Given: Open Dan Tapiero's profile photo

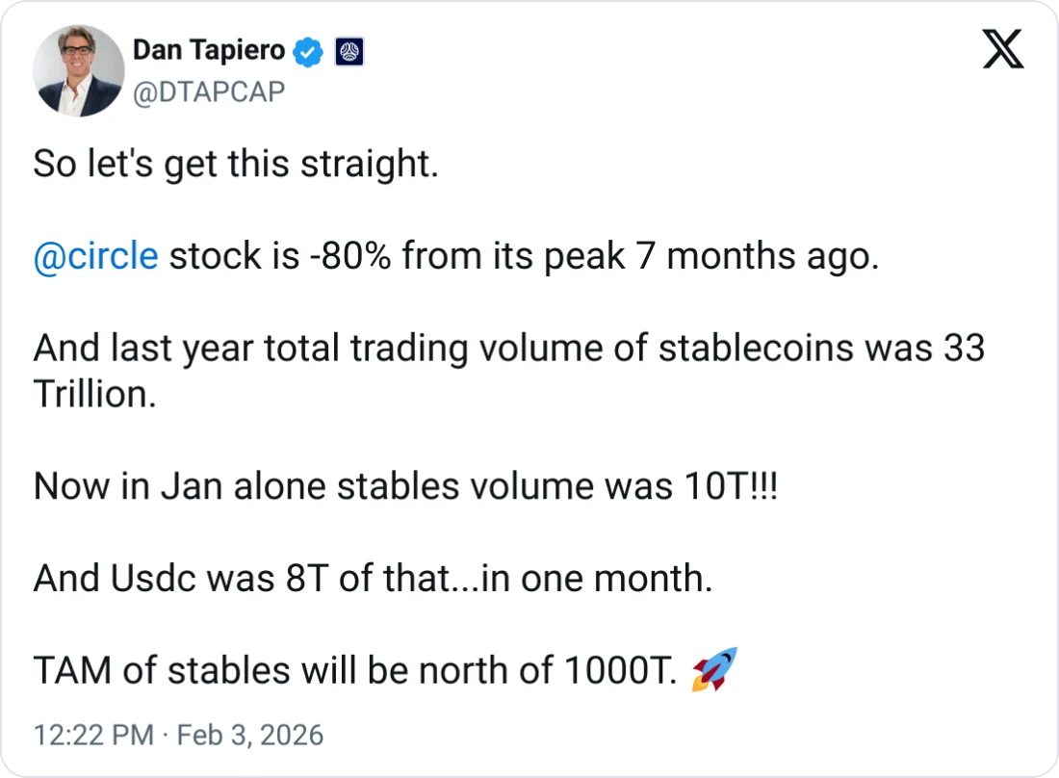Looking at the screenshot, I should [78, 71].
